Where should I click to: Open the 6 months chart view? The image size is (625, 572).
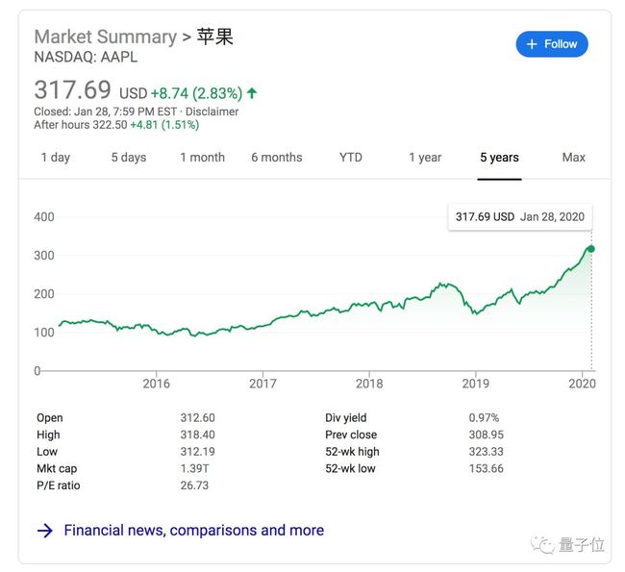[277, 158]
